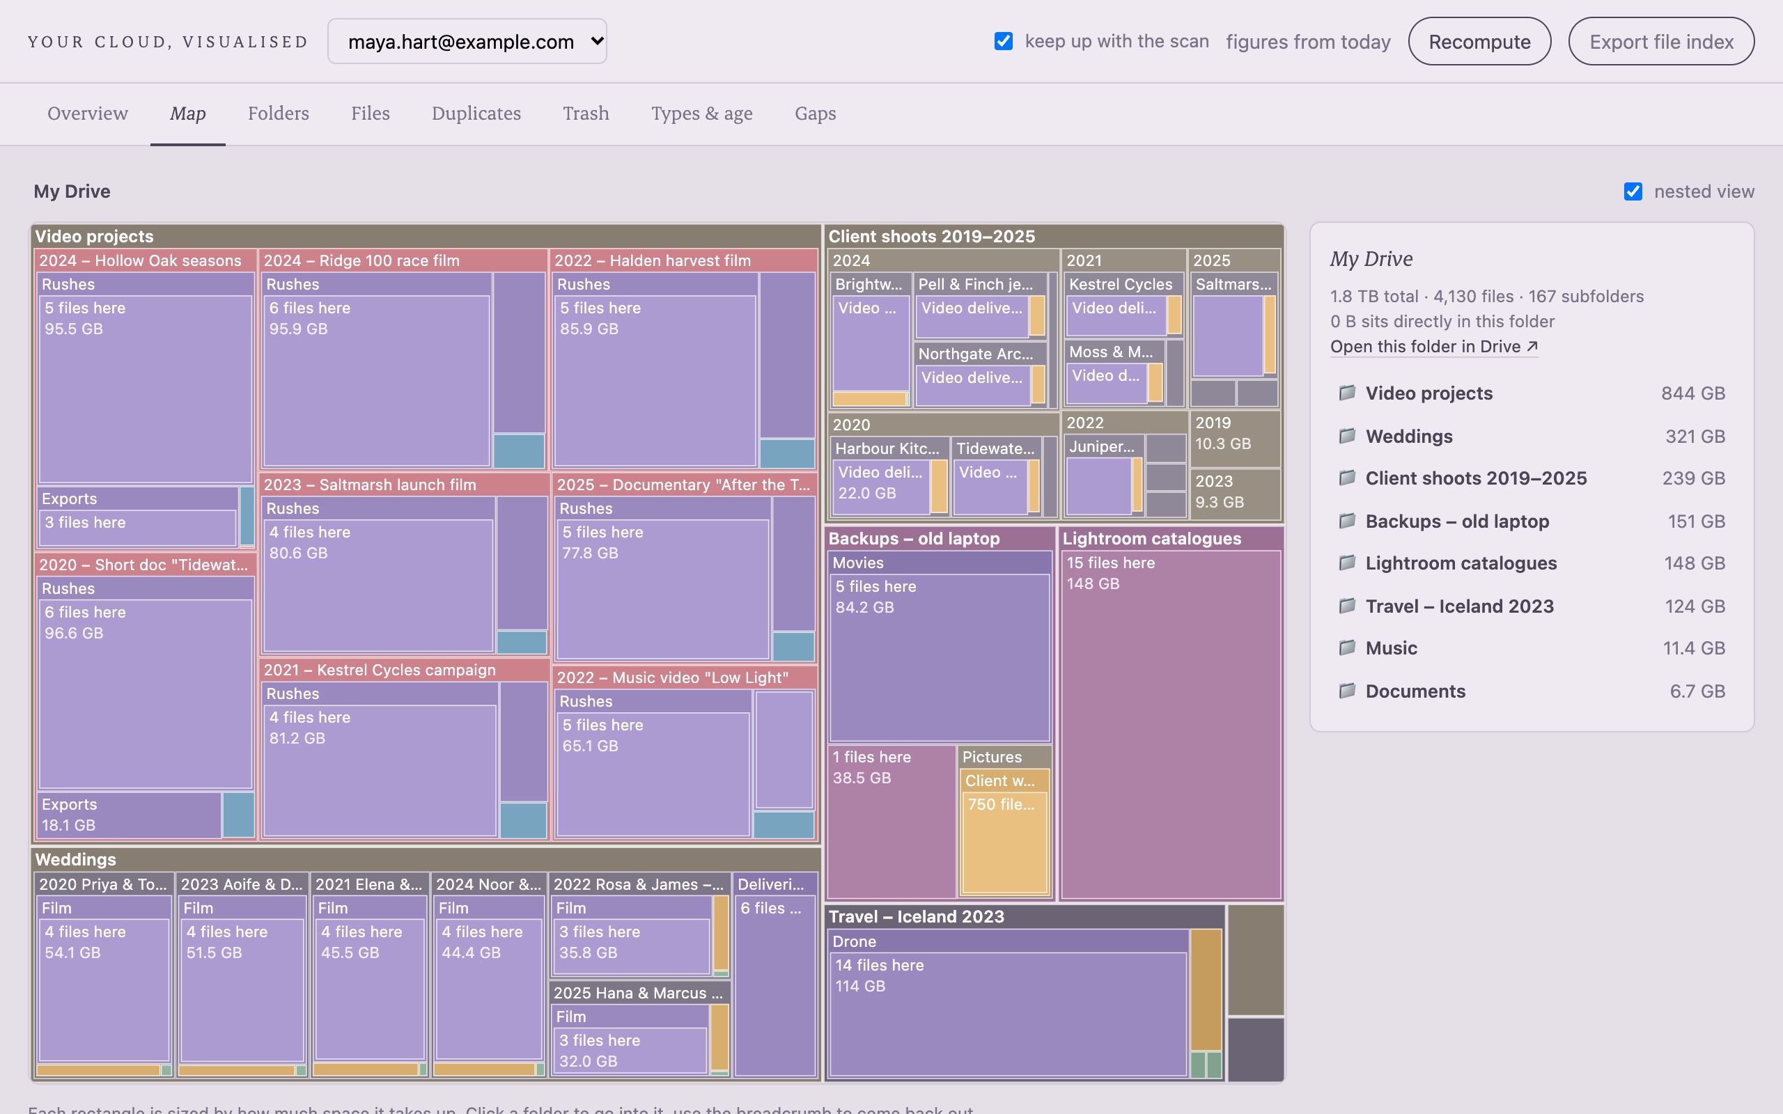Click 2024 – Hollow Oak seasons treemap header

point(145,260)
